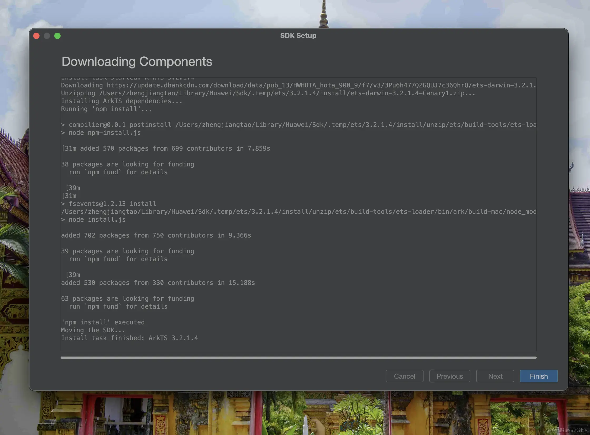Click the 'Moving the SDK...' log line

coord(93,330)
